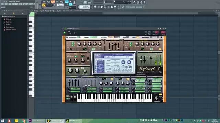
Task: Open Chrome from taskbar
Action: point(24,121)
